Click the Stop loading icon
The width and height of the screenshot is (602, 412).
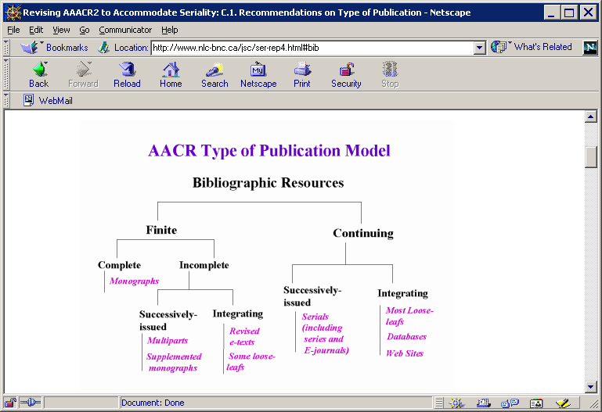coord(390,75)
